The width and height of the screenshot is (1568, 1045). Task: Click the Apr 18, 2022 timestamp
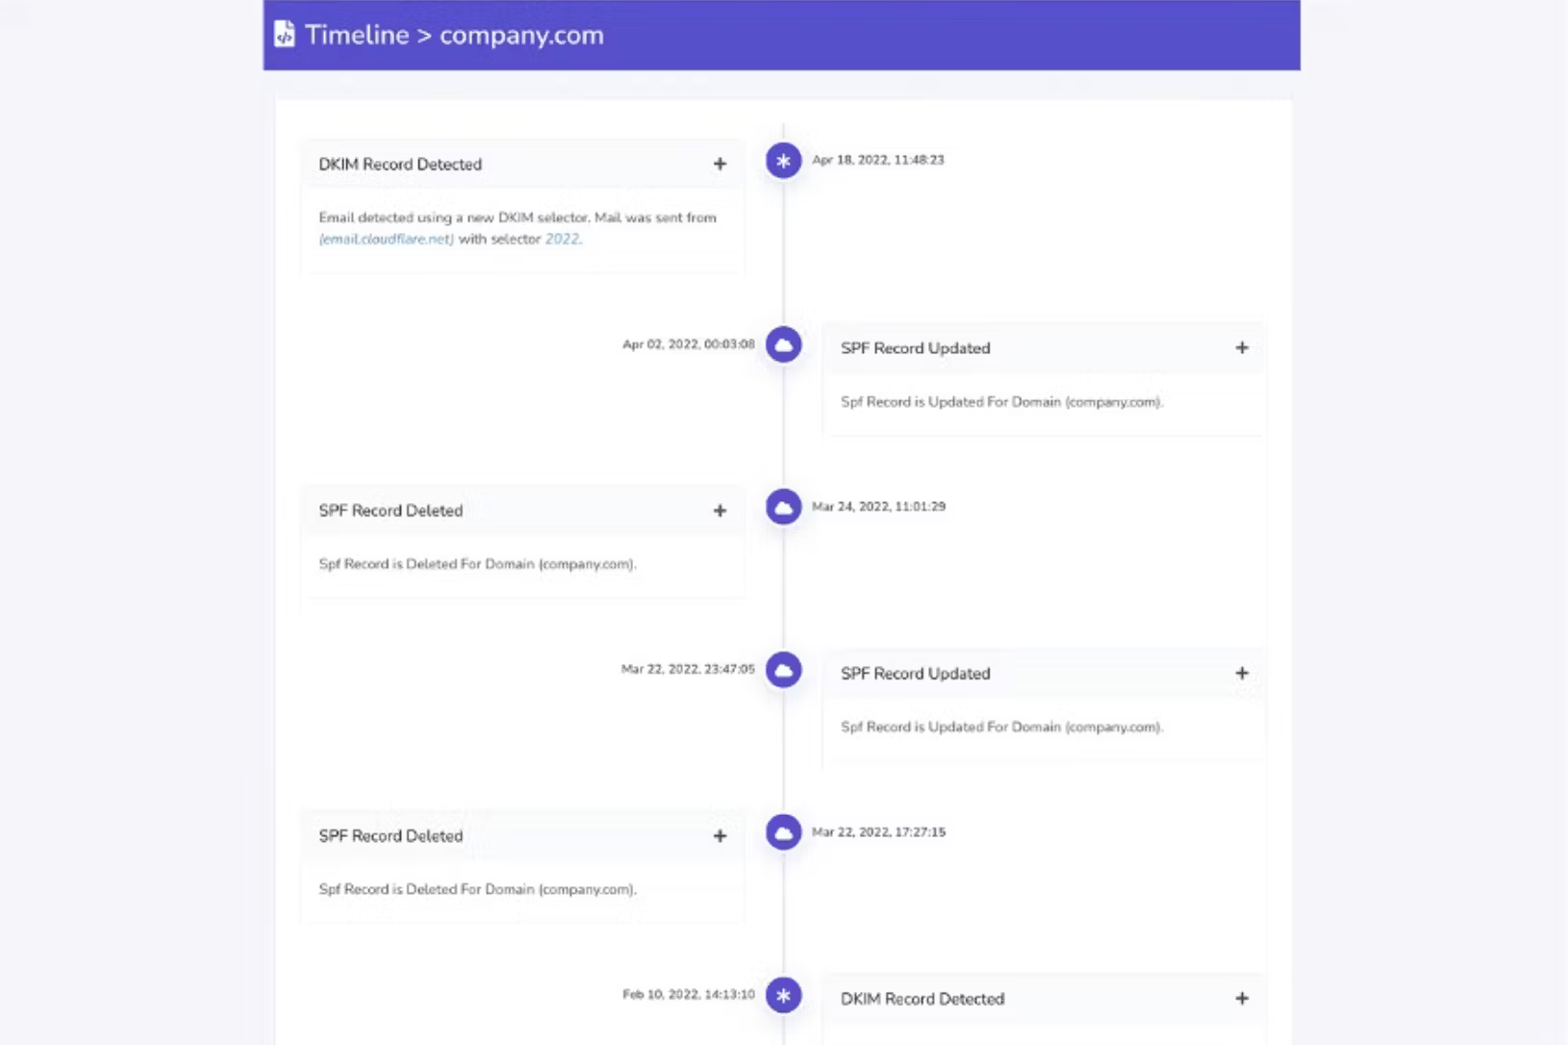877,160
